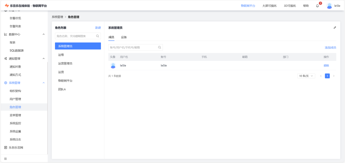
Task: Click the notification bell icon
Action: pyautogui.click(x=317, y=6)
